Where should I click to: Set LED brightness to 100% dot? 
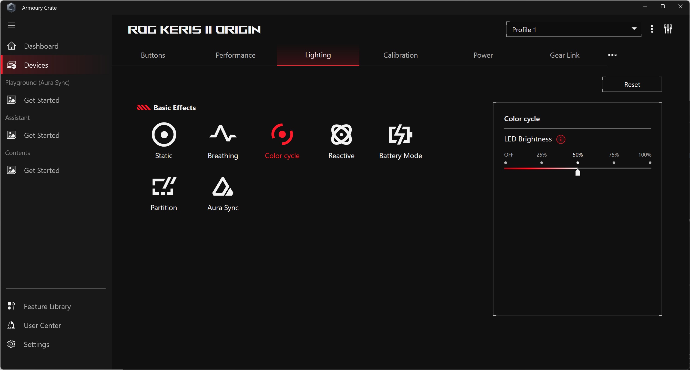(x=650, y=163)
